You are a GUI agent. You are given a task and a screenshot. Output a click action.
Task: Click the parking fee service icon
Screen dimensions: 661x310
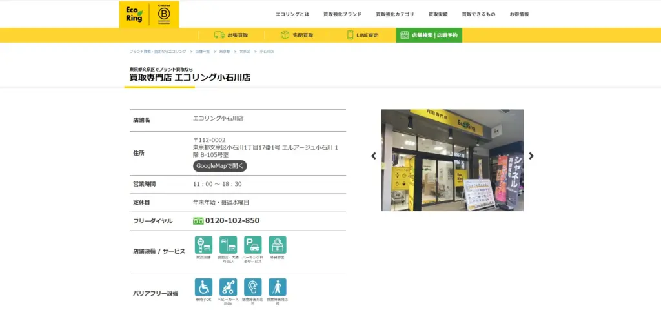(x=252, y=245)
